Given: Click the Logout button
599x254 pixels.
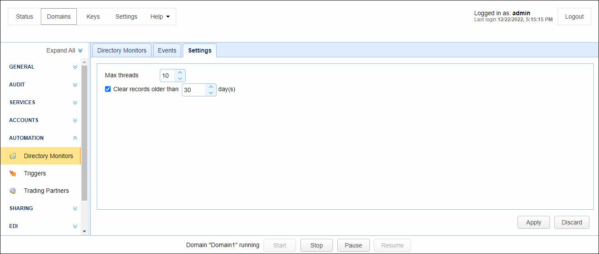Looking at the screenshot, I should click(x=574, y=16).
